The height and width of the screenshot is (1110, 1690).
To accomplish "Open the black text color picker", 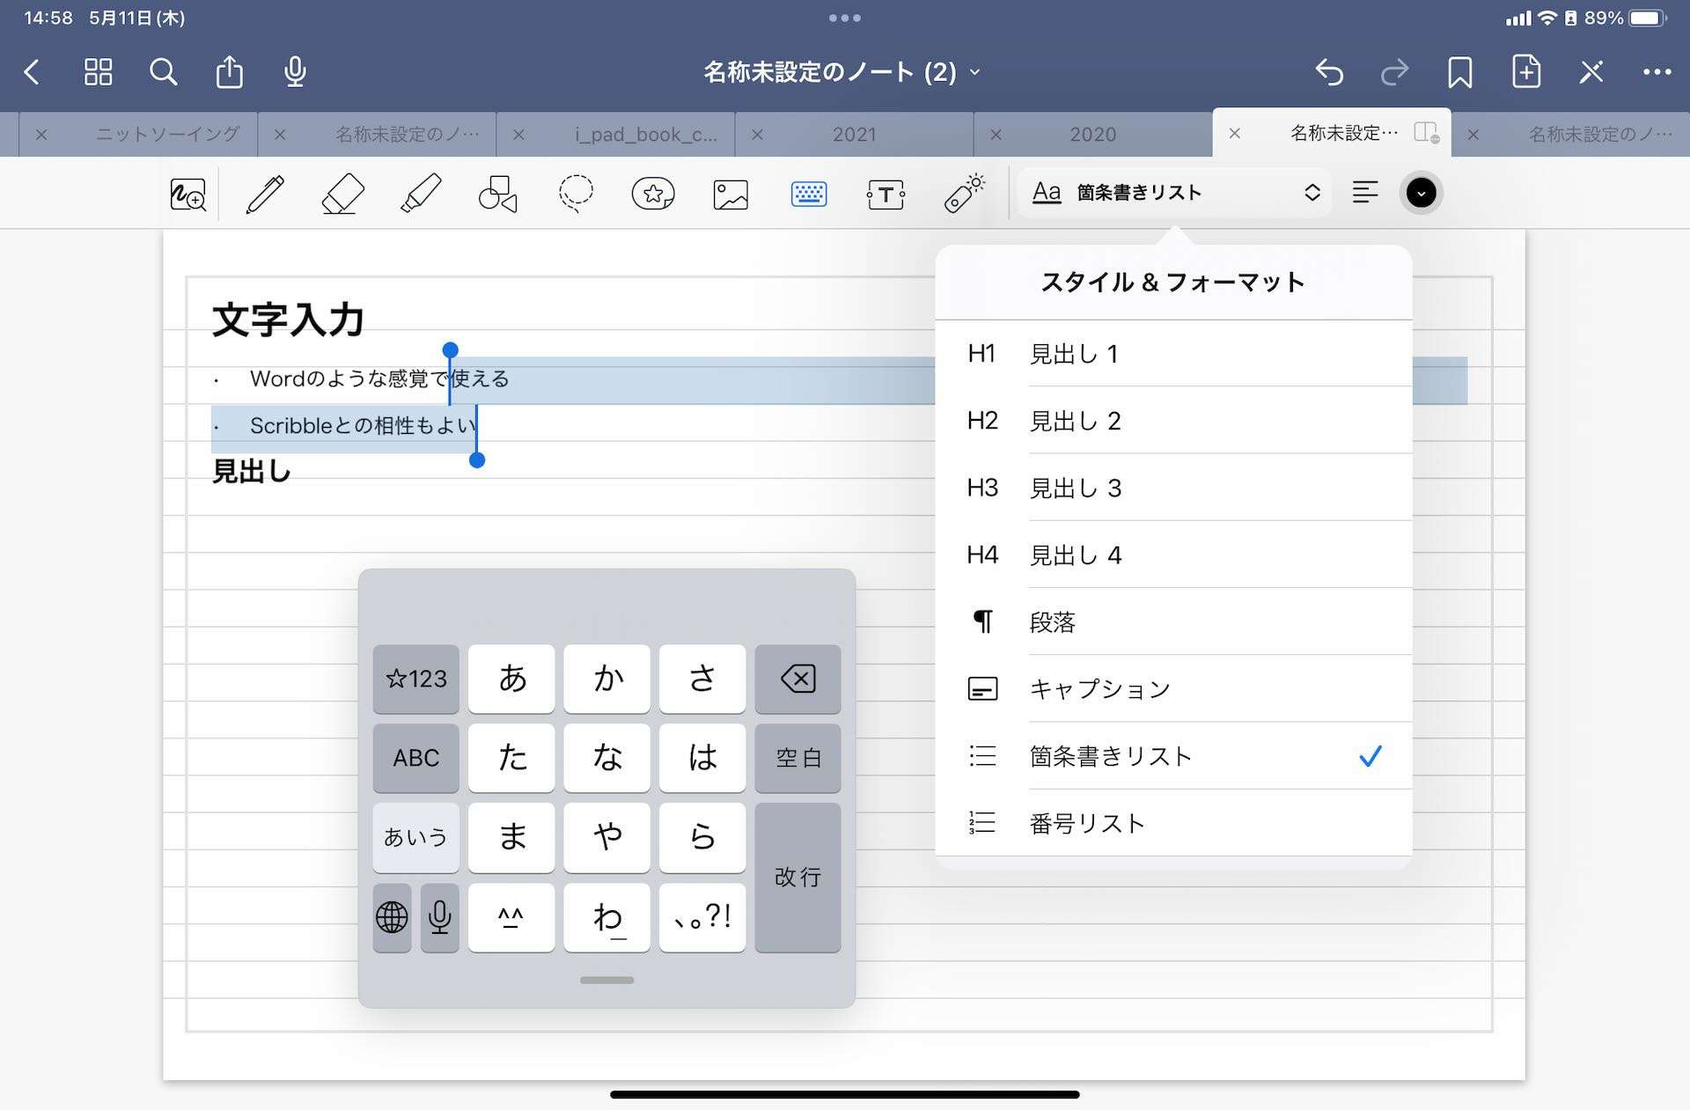I will click(1421, 193).
